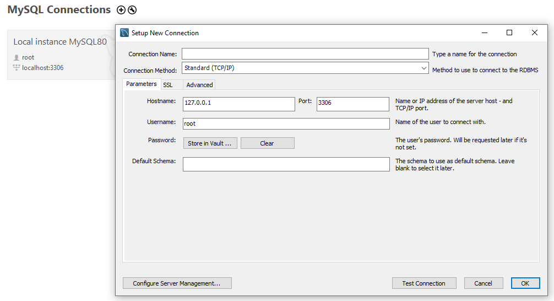554x301 pixels.
Task: Click the 'Type a name for the connection' hint
Action: (475, 54)
